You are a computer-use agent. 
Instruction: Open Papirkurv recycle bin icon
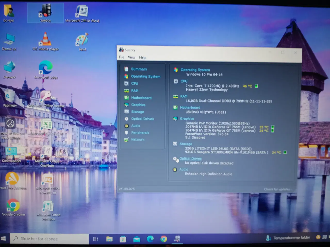(10, 98)
